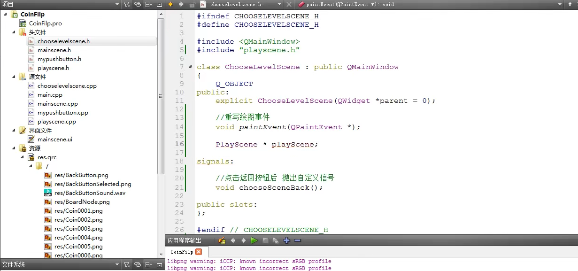Viewport: 578px width, 271px height.
Task: Click the file lock icon in editor toolbar
Action: [x=192, y=4]
